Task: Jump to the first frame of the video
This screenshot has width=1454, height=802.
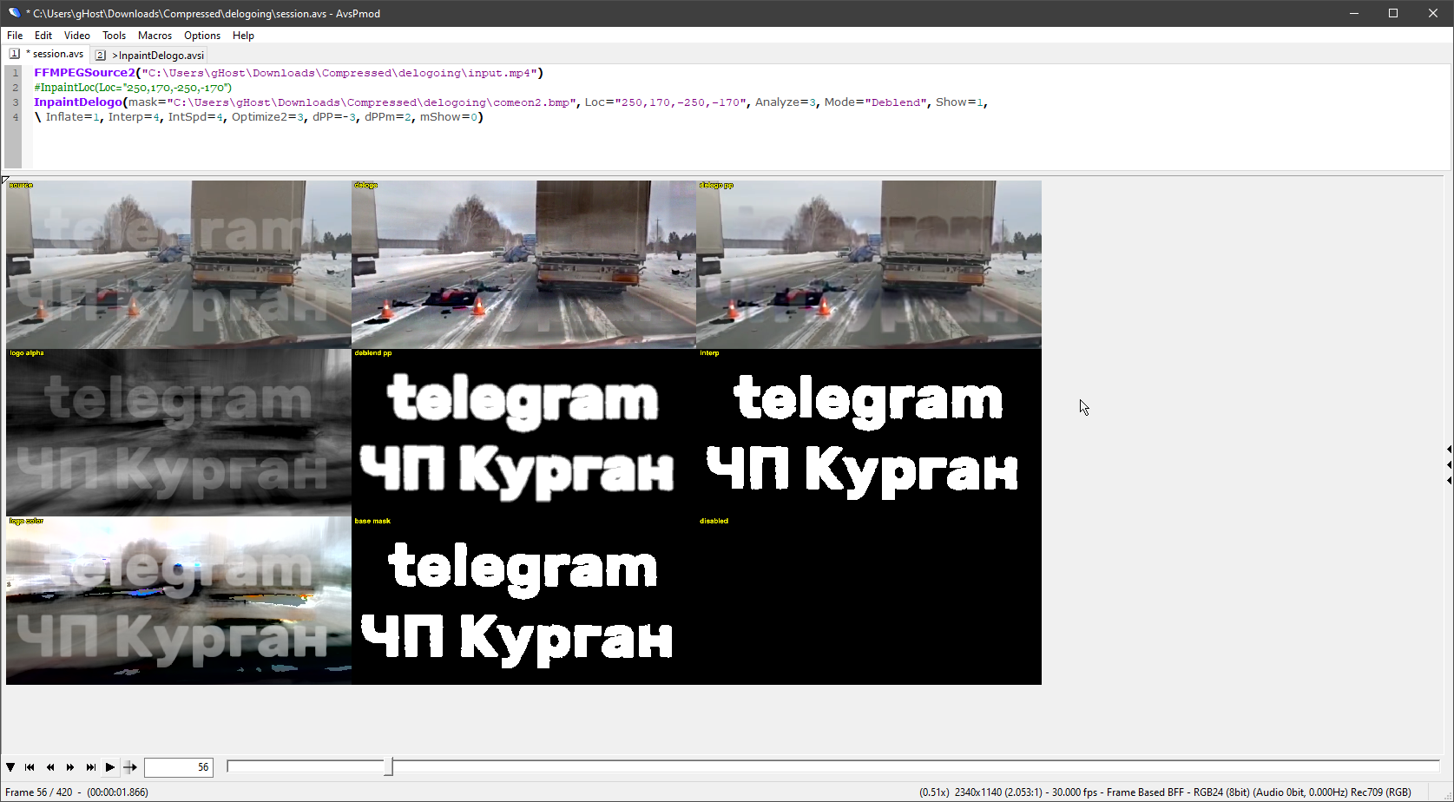Action: [x=30, y=767]
